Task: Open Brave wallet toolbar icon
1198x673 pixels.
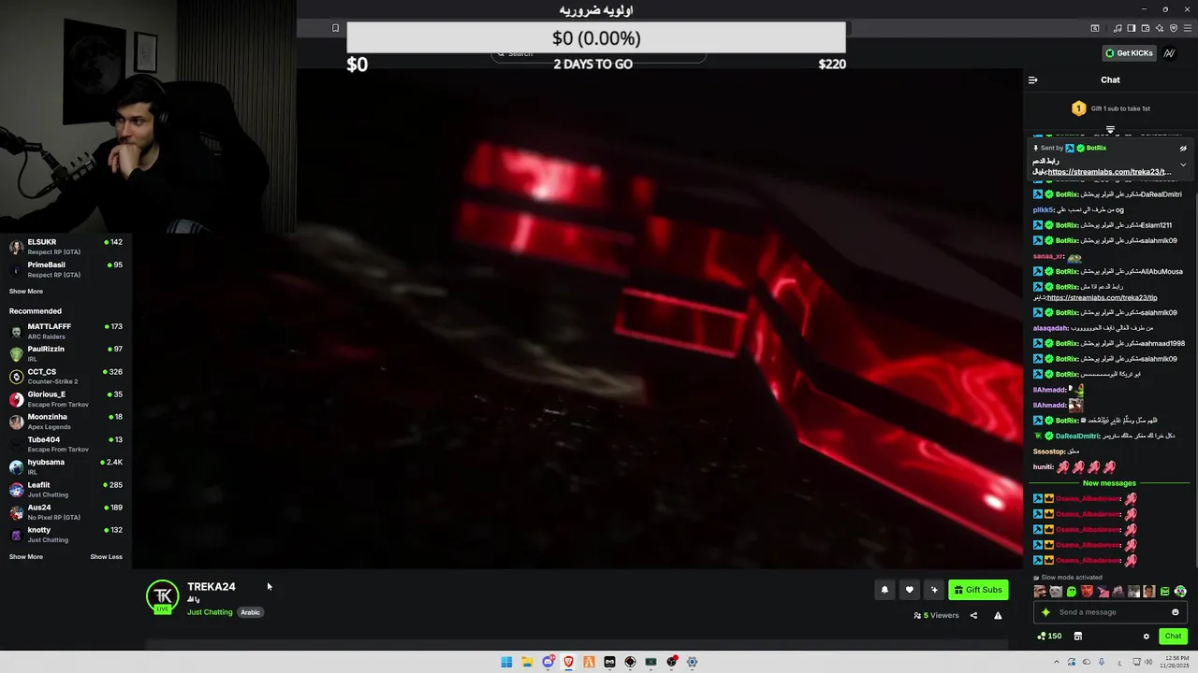Action: click(1145, 28)
